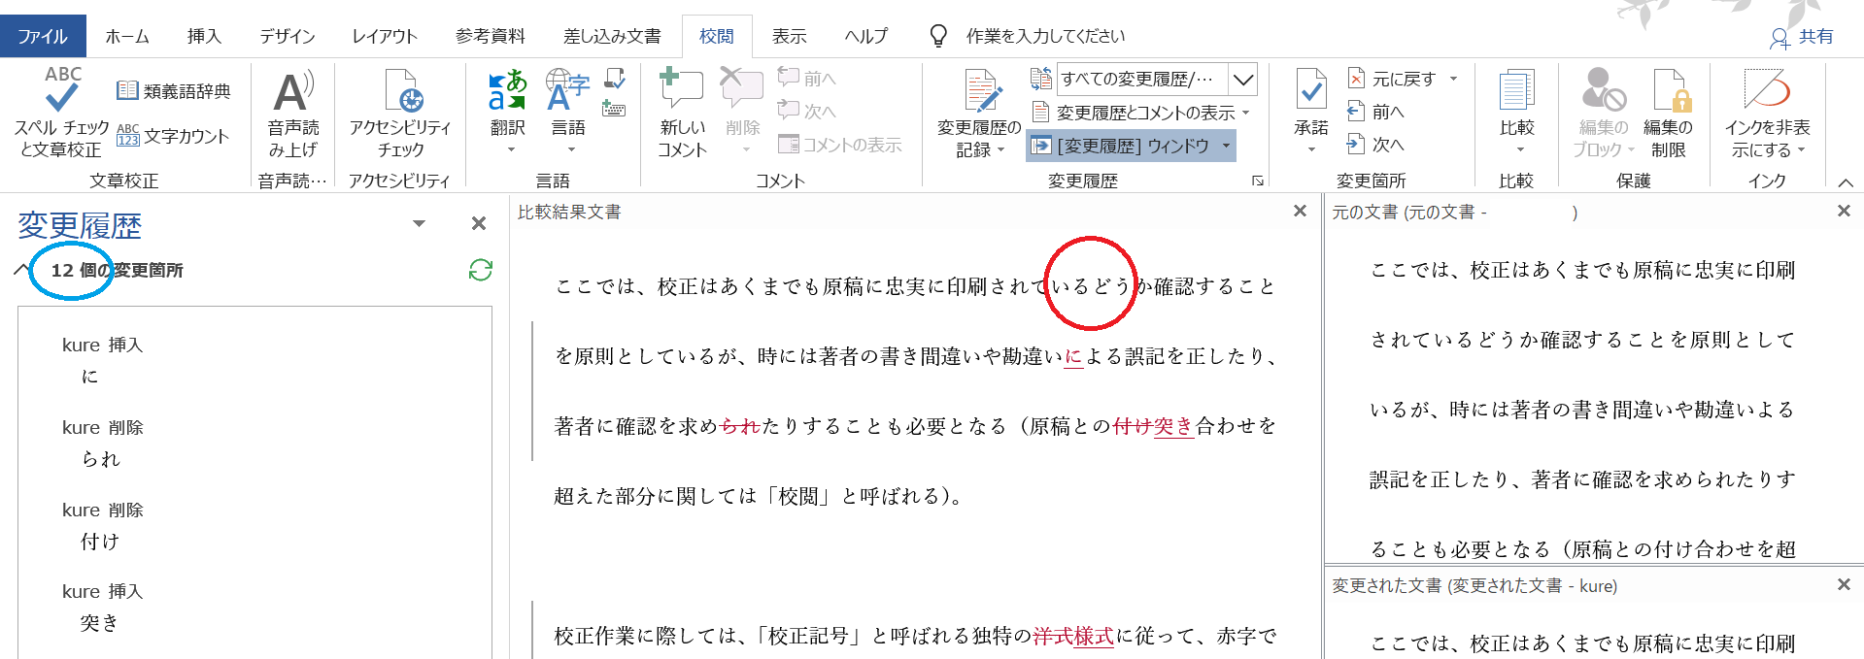The height and width of the screenshot is (659, 1864).
Task: Open 元に戻す dropdown arrow
Action: pos(1453,79)
